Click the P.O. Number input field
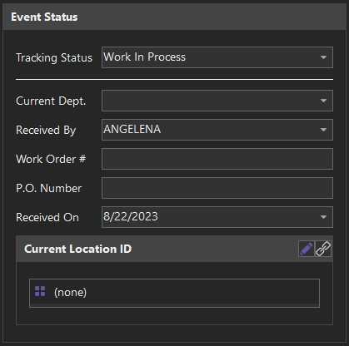This screenshot has height=346, width=349. tap(217, 188)
